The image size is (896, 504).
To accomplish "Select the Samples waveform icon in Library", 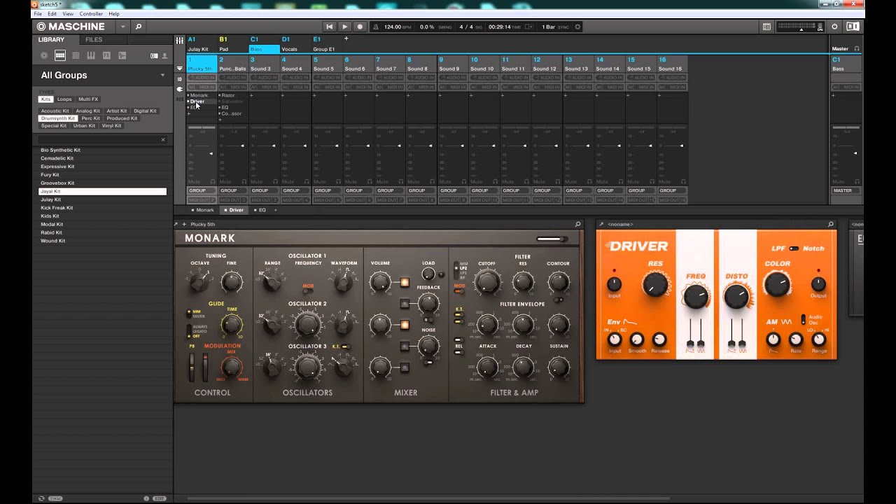I will (x=122, y=55).
